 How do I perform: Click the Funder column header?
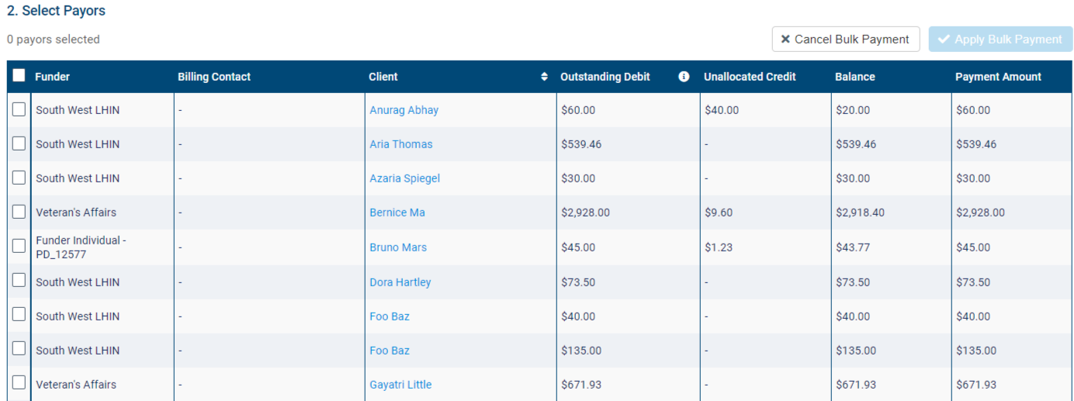coord(52,77)
